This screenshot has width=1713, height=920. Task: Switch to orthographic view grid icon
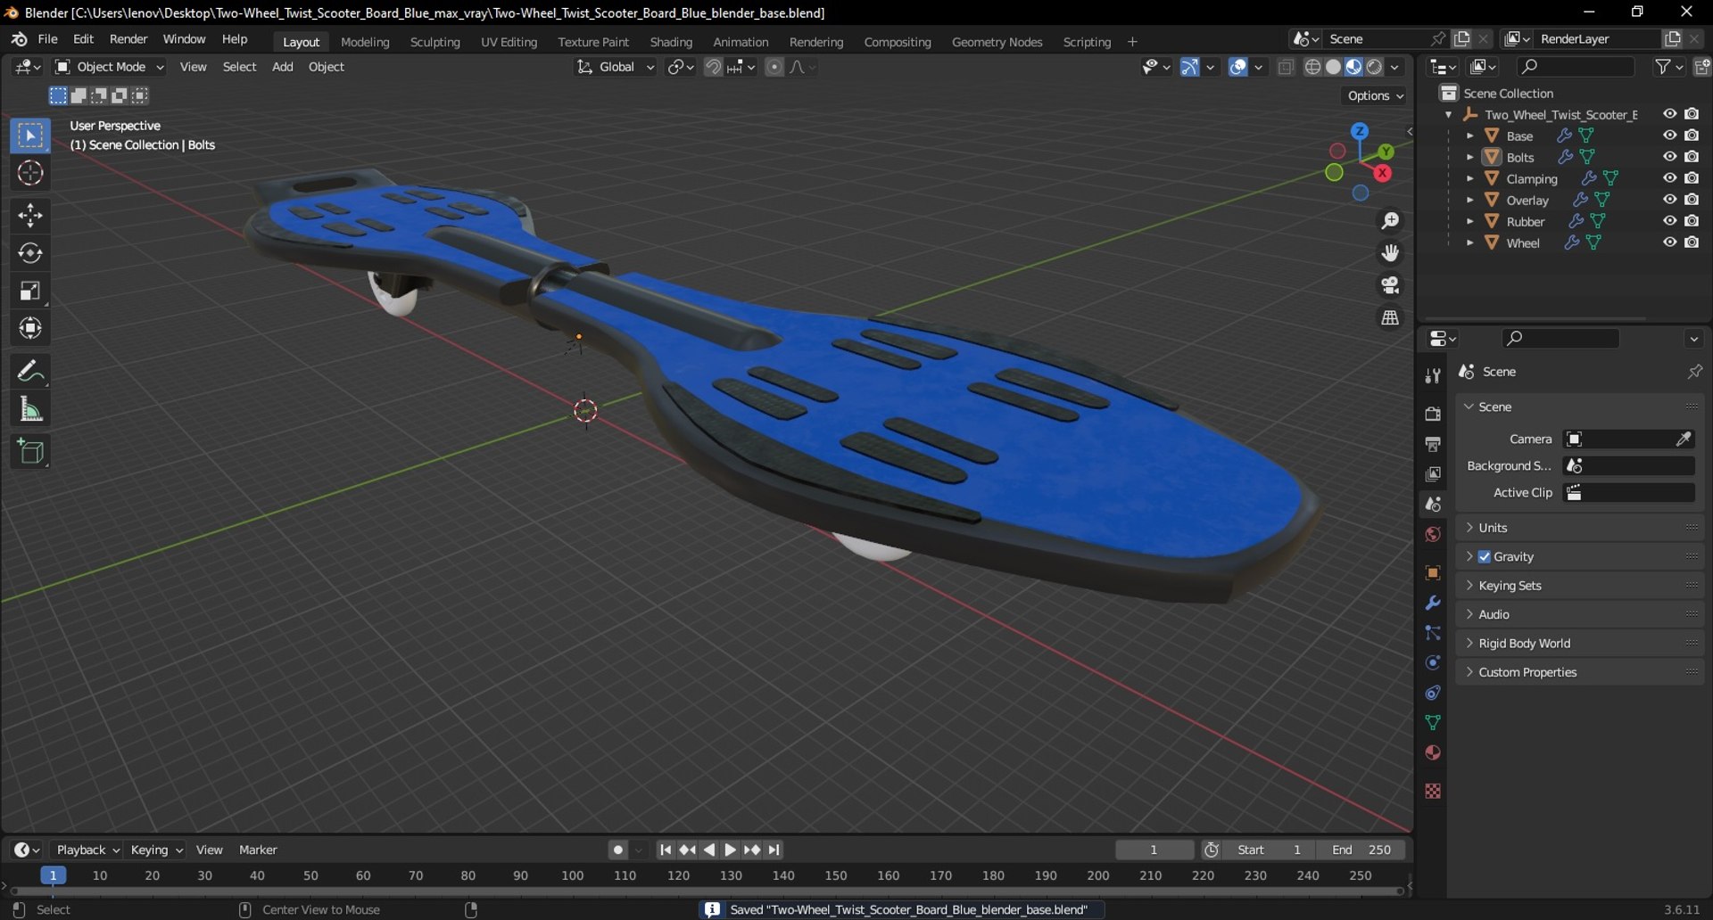pos(1390,317)
